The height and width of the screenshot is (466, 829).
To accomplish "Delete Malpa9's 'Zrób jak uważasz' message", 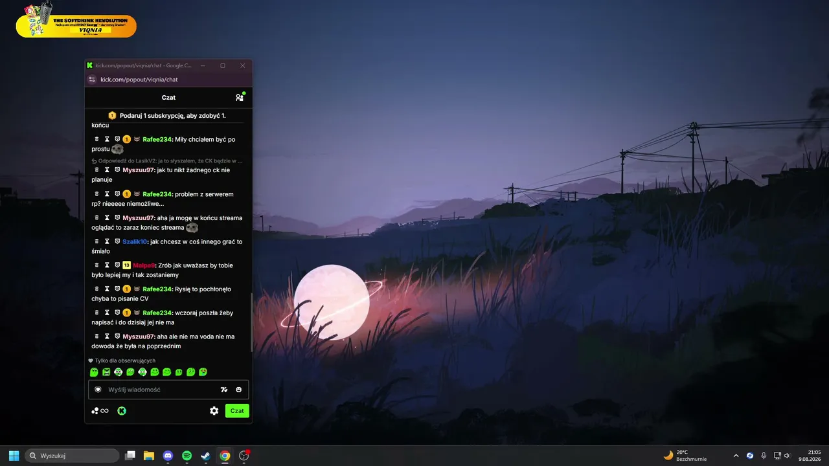I will pyautogui.click(x=97, y=265).
